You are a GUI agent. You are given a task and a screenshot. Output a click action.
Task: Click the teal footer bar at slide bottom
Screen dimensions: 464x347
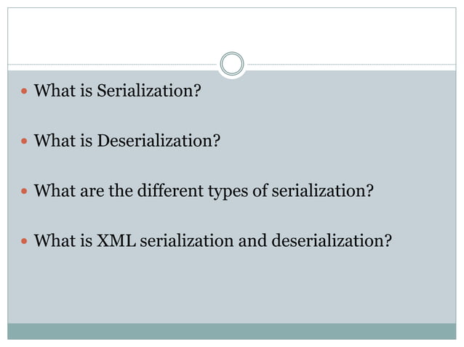(x=232, y=331)
